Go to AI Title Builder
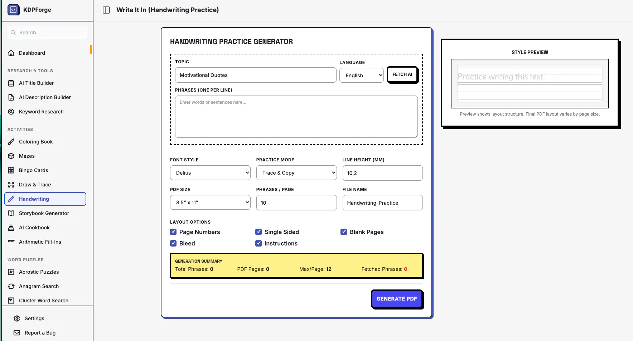This screenshot has height=341, width=633. [x=45, y=83]
